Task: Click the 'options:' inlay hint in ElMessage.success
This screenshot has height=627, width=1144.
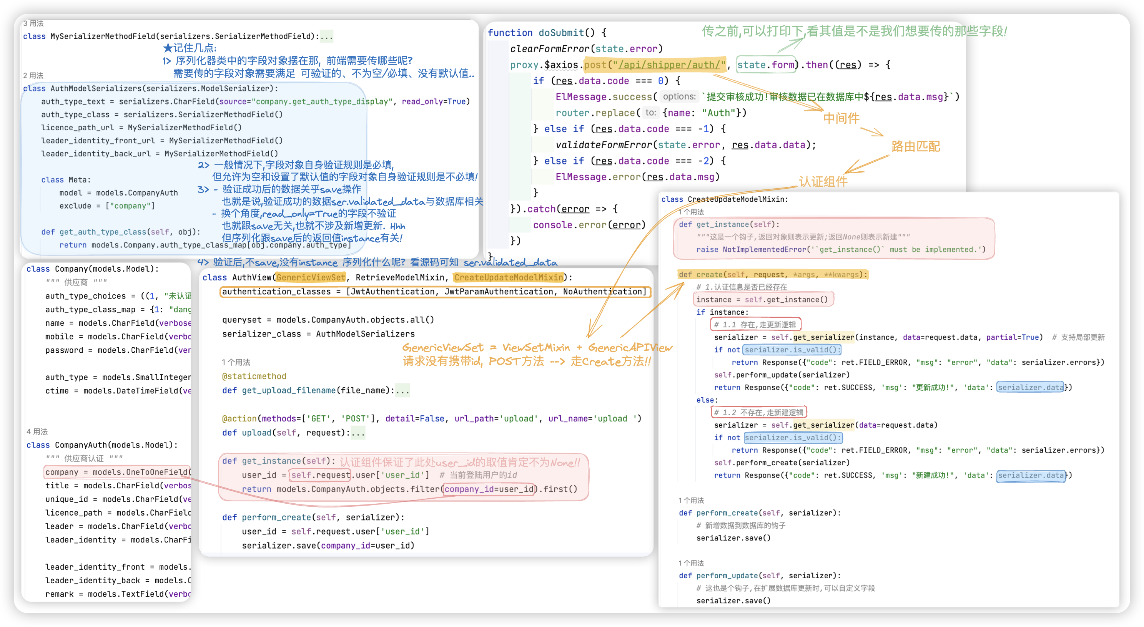Action: click(679, 97)
